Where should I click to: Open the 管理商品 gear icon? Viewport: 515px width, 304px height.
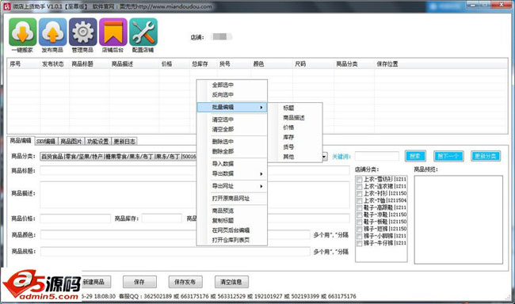click(x=83, y=32)
